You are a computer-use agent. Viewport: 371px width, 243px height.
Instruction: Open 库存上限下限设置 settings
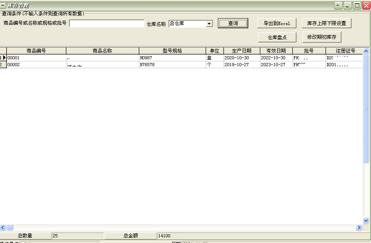[326, 23]
